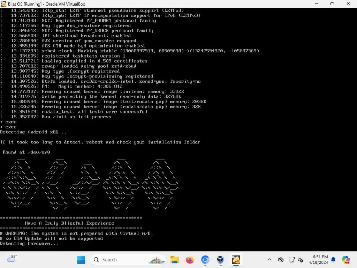Click the 'rodata_test: all tests were successful' line
This screenshot has width=357, height=268.
click(x=74, y=112)
